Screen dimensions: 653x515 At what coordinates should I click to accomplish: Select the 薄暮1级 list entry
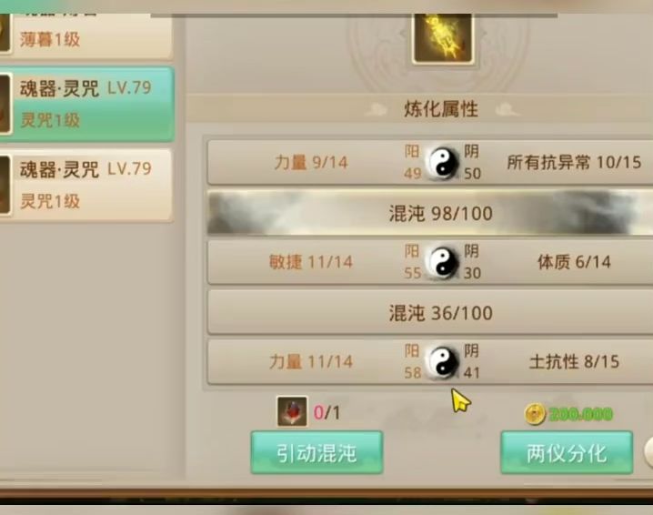click(85, 35)
